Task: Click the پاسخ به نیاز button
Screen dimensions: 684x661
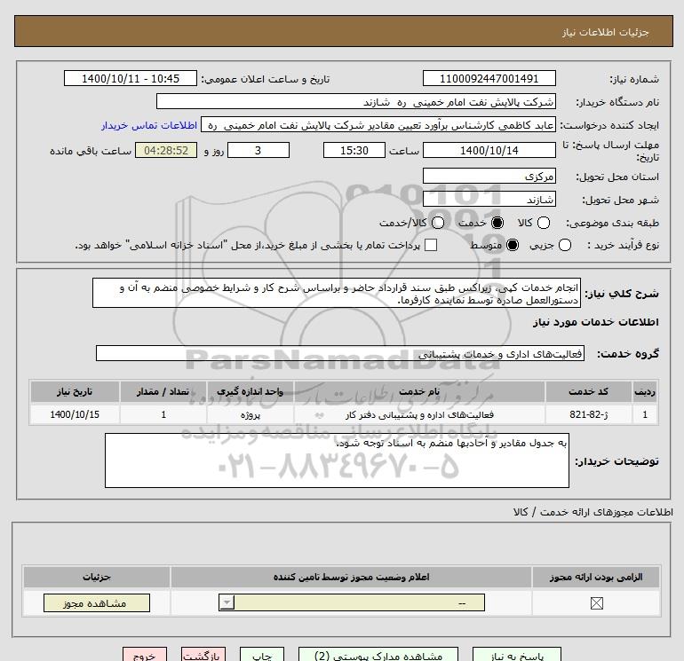Action: coord(516,655)
